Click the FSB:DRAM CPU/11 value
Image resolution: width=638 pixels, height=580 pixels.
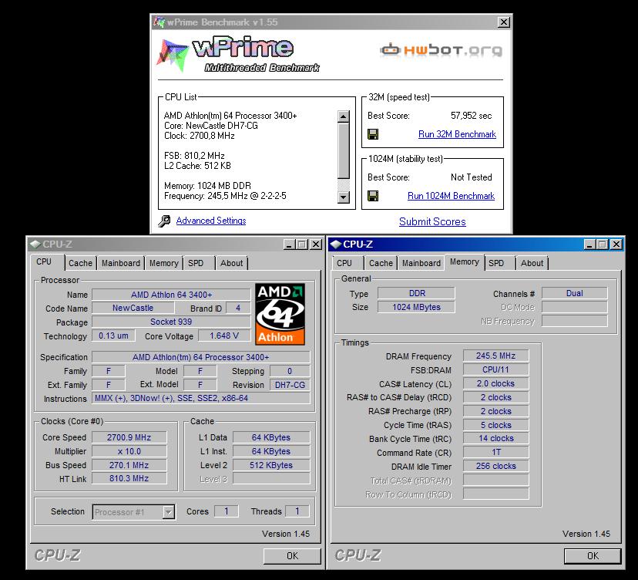click(x=496, y=369)
